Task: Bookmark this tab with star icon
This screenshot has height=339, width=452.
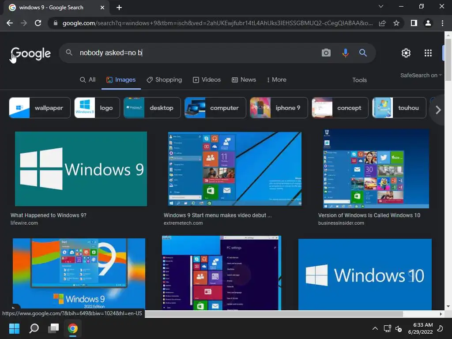Action: coord(396,23)
